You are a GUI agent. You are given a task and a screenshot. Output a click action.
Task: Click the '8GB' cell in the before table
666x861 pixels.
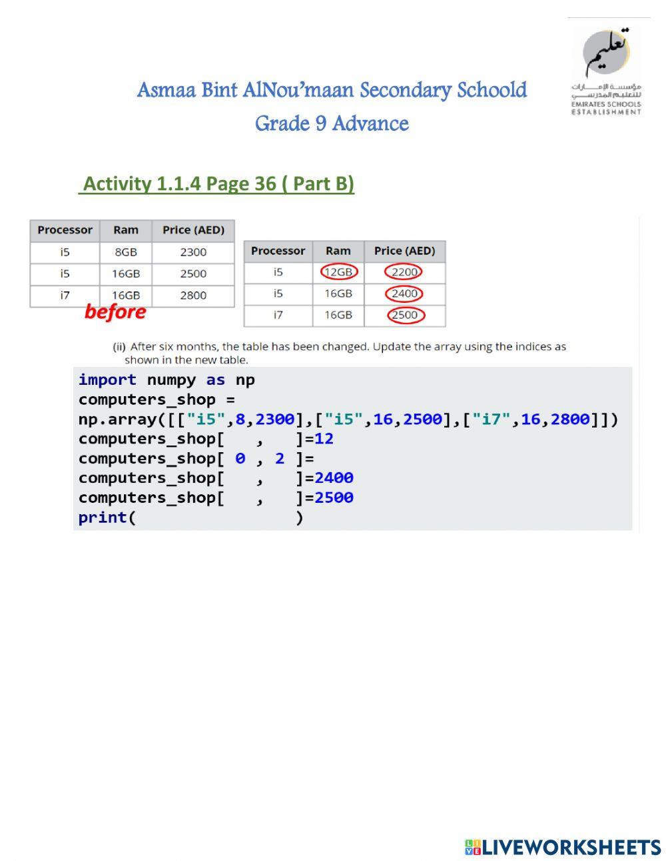click(x=126, y=252)
